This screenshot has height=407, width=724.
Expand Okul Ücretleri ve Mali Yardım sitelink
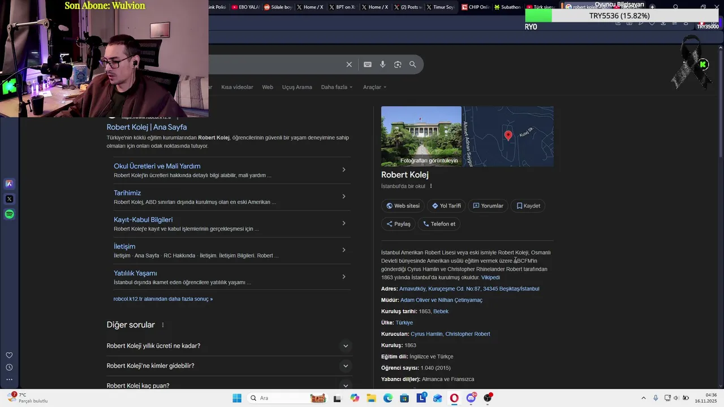[344, 170]
